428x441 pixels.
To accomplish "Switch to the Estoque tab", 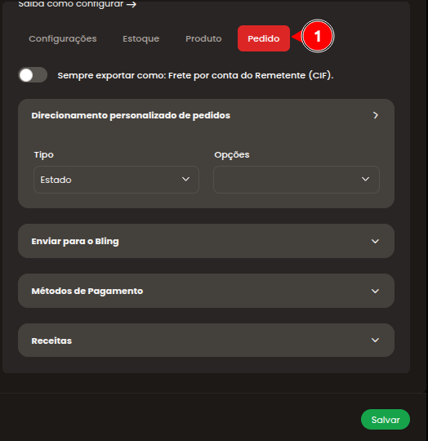I will [x=140, y=38].
